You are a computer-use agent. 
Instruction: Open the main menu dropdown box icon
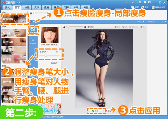(150, 2)
